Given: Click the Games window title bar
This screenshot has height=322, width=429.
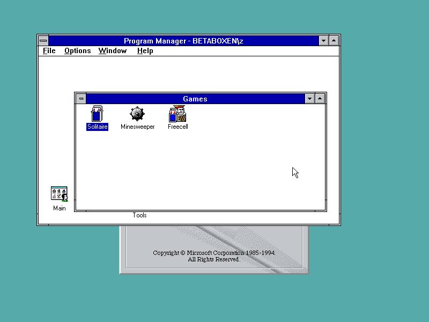Looking at the screenshot, I should [x=195, y=99].
